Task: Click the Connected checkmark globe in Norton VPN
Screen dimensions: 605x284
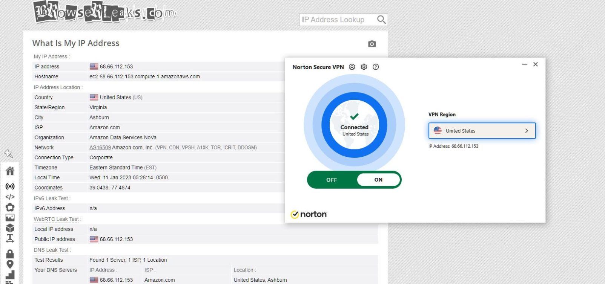Action: pyautogui.click(x=354, y=124)
